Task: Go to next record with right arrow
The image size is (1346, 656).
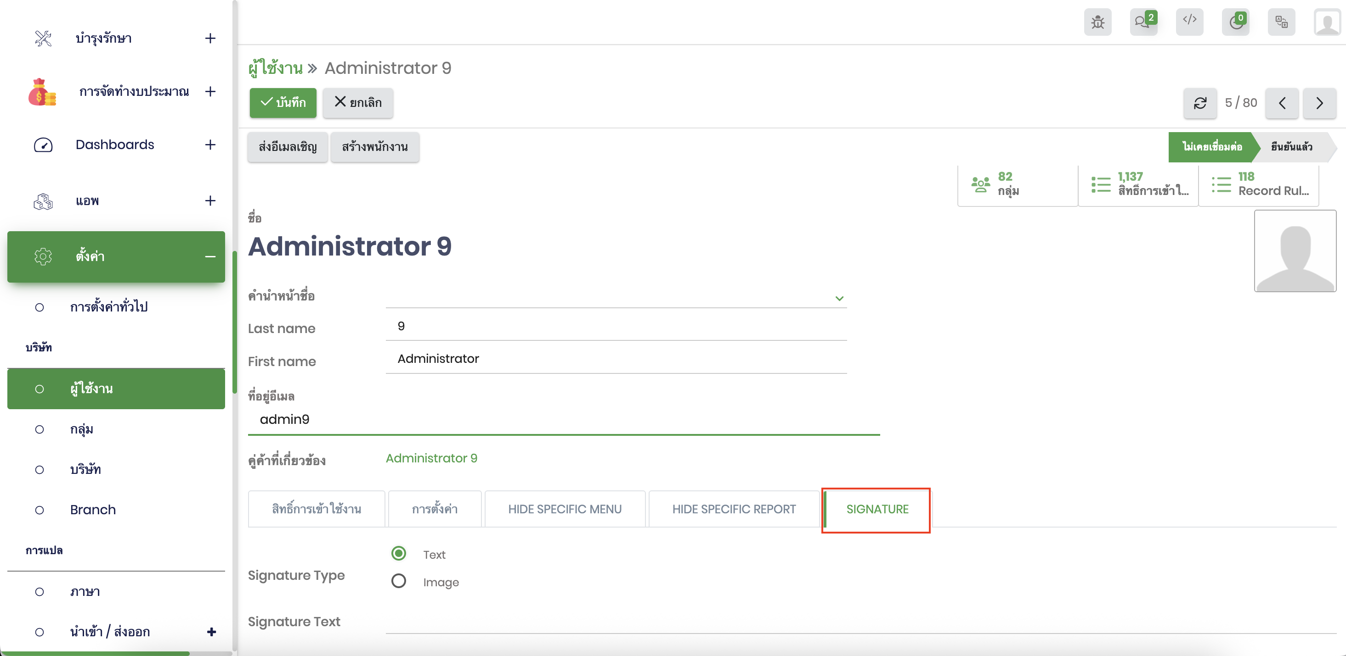Action: [1319, 103]
